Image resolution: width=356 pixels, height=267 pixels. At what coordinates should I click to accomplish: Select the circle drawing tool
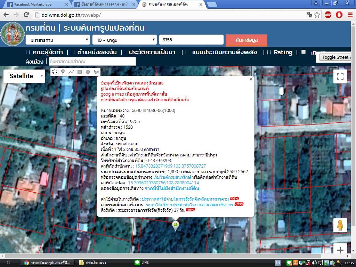[88, 72]
